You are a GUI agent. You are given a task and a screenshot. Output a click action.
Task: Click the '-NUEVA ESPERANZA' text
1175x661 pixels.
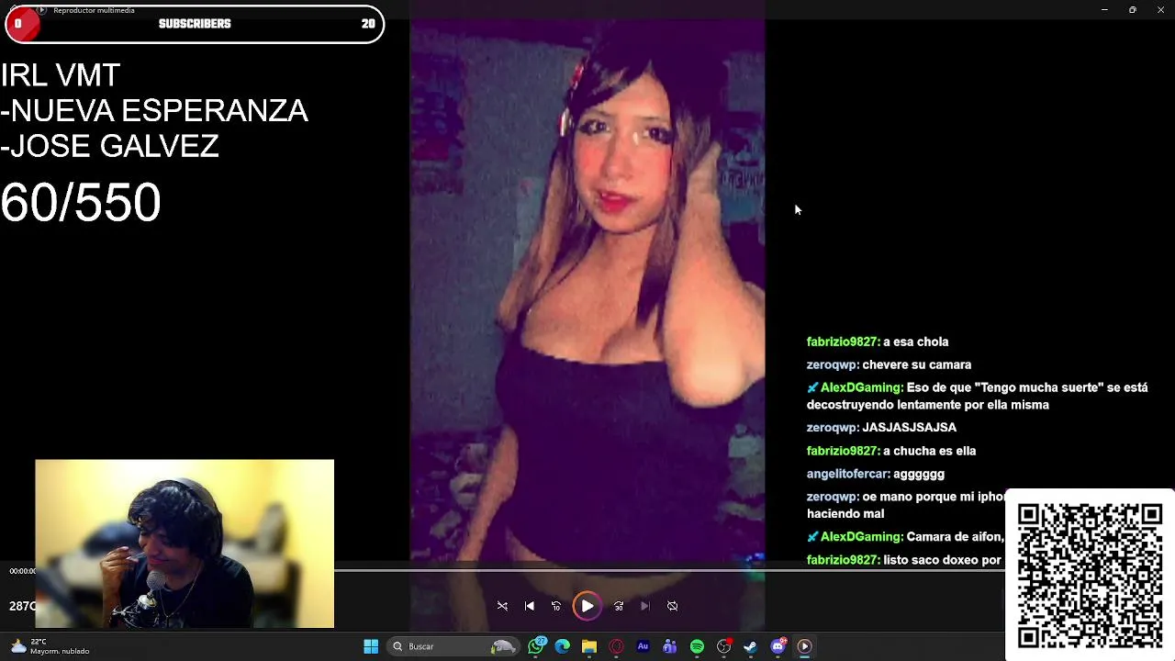point(154,111)
